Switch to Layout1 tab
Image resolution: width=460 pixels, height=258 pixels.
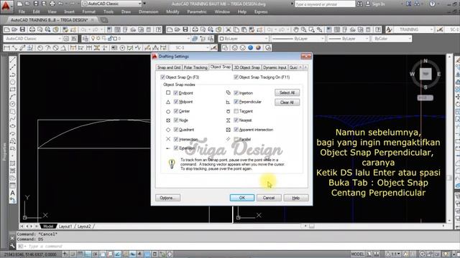(x=65, y=226)
